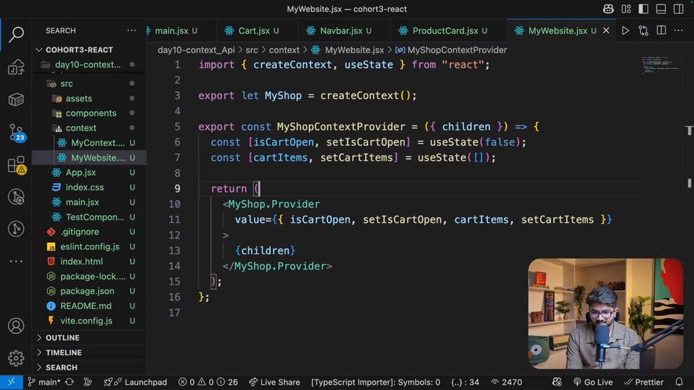Screen dimensions: 694x390
Task: Collapse the src folder in explorer
Action: 89,84
